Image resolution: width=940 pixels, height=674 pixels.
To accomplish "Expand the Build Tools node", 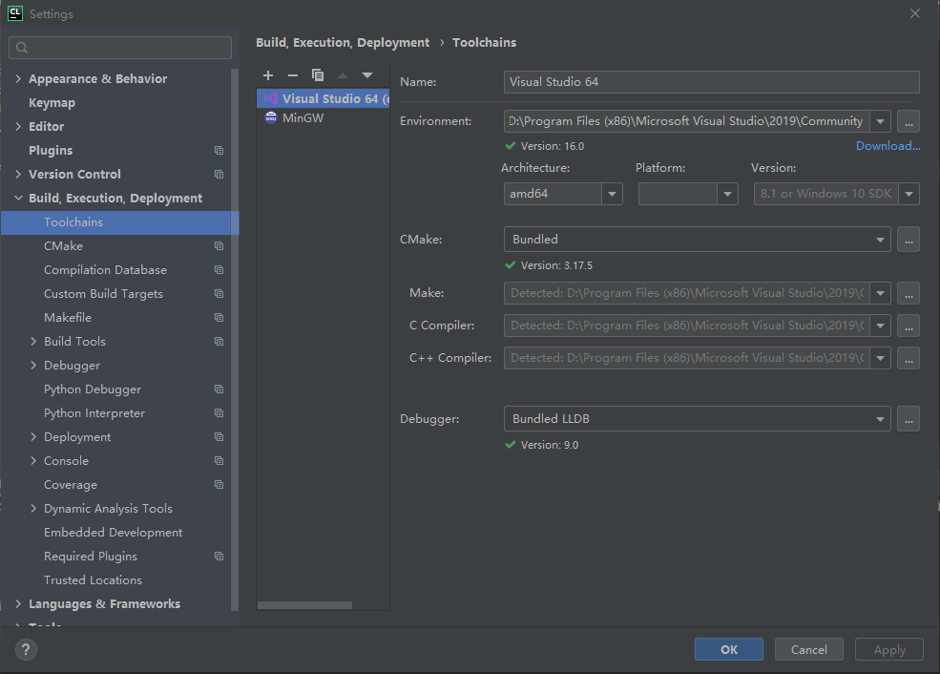I will click(33, 341).
